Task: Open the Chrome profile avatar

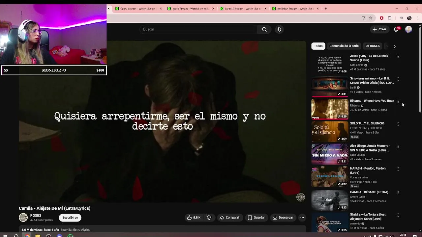Action: (x=409, y=18)
